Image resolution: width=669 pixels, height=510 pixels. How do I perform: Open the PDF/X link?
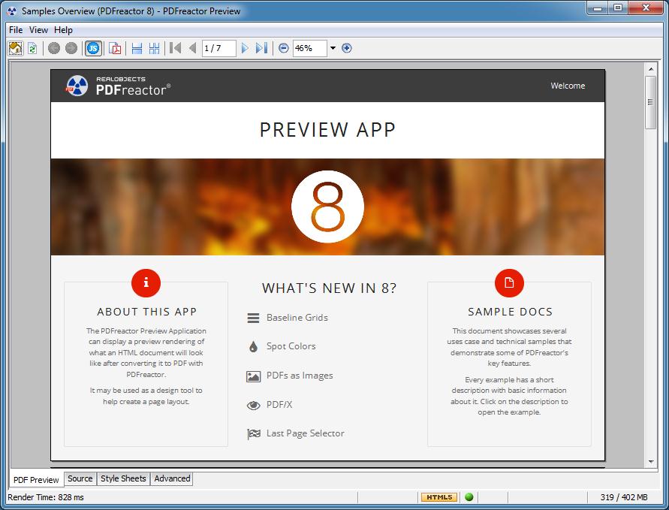pos(279,405)
